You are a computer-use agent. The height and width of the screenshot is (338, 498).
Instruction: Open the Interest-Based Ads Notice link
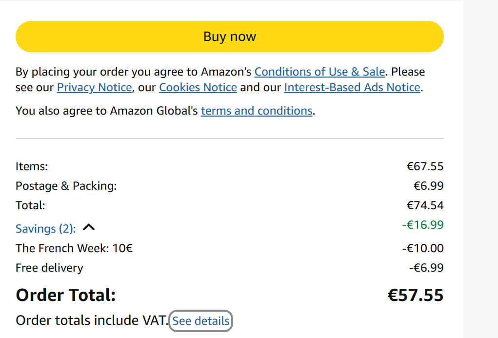click(x=352, y=88)
